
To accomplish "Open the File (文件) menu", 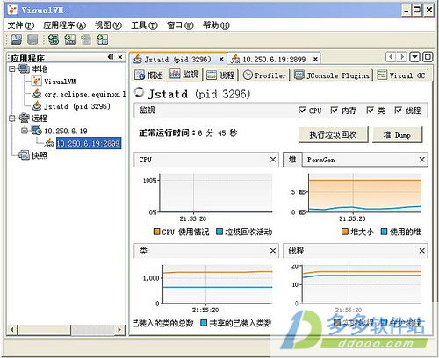I will pyautogui.click(x=21, y=25).
